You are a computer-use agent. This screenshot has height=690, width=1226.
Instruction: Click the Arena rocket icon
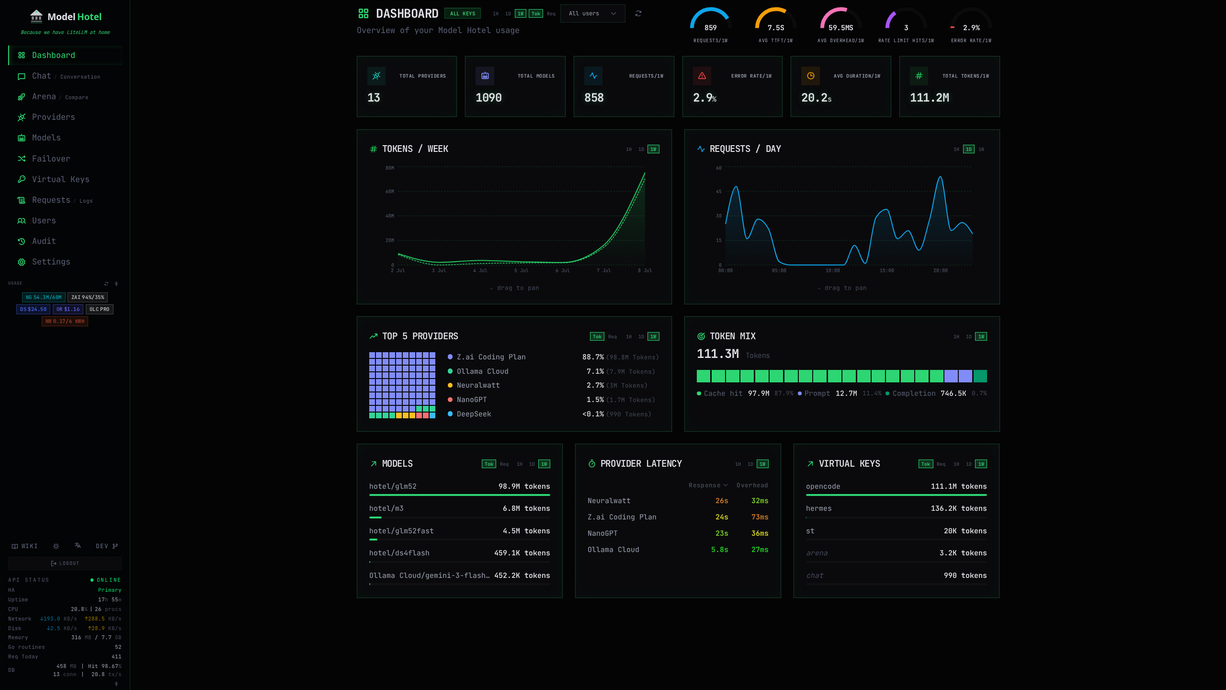coord(22,97)
